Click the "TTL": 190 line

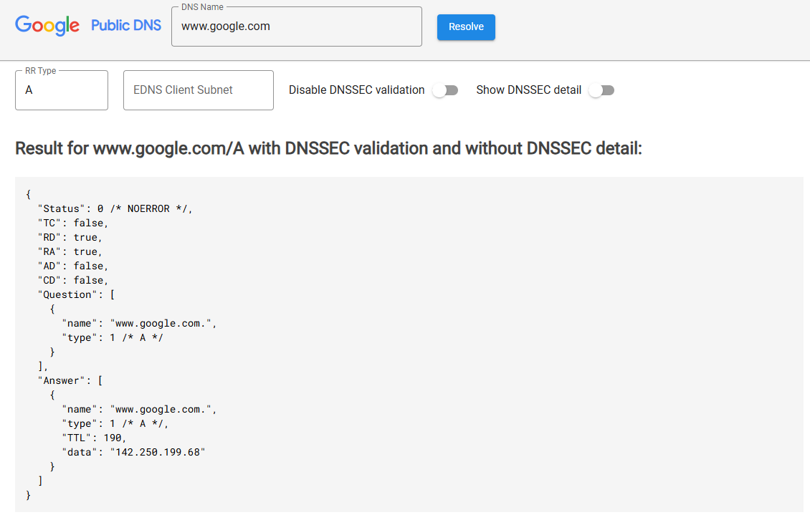tap(94, 438)
